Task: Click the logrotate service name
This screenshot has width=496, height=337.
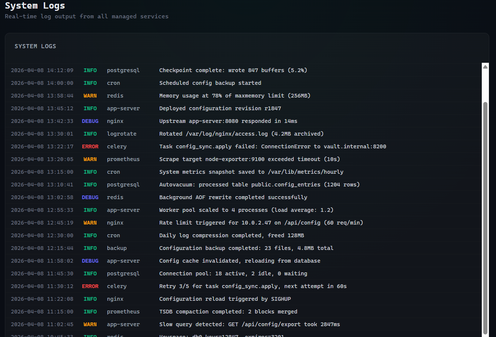Action: click(122, 134)
